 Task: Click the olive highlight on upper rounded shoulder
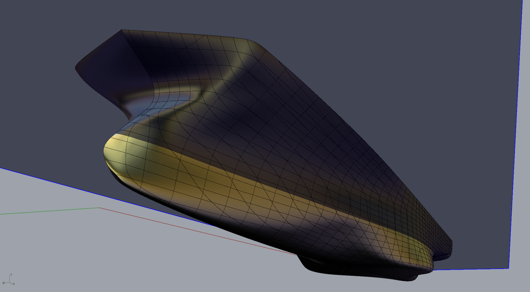tap(244, 48)
